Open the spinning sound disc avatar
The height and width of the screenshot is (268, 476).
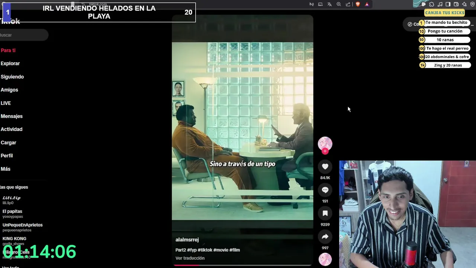[x=325, y=259]
